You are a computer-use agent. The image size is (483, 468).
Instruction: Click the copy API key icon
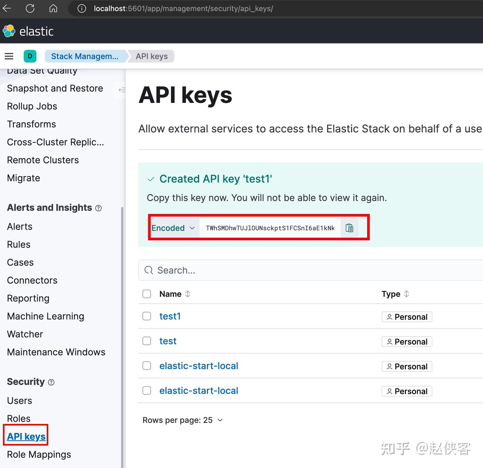(349, 228)
